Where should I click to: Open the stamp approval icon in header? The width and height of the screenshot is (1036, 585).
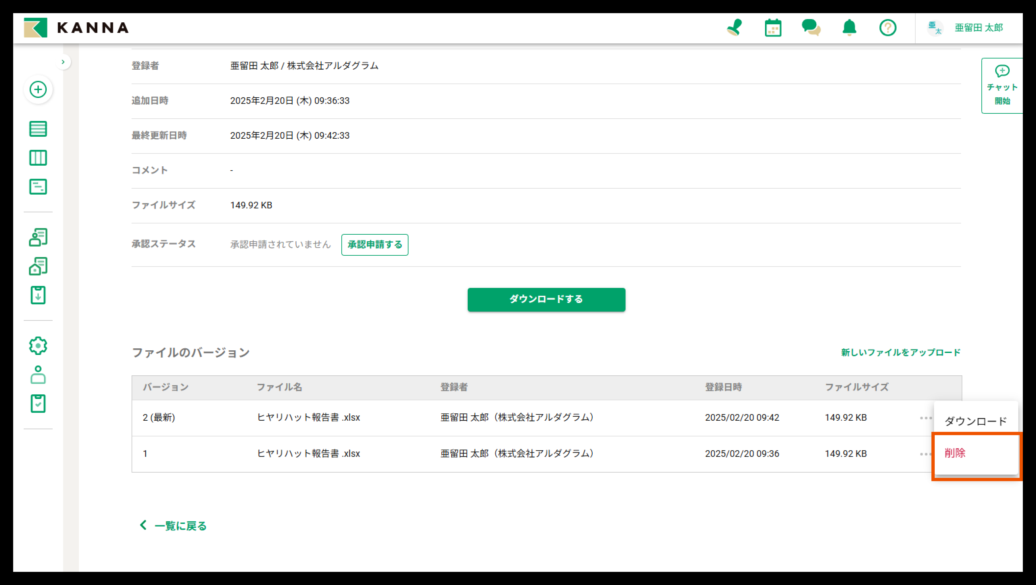click(734, 28)
